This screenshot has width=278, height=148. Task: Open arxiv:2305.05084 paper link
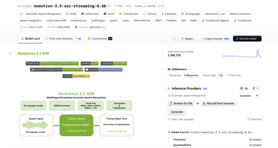pos(59,27)
